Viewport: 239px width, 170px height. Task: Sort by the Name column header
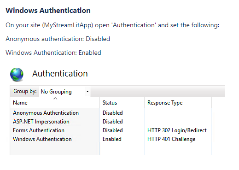pyautogui.click(x=55, y=103)
